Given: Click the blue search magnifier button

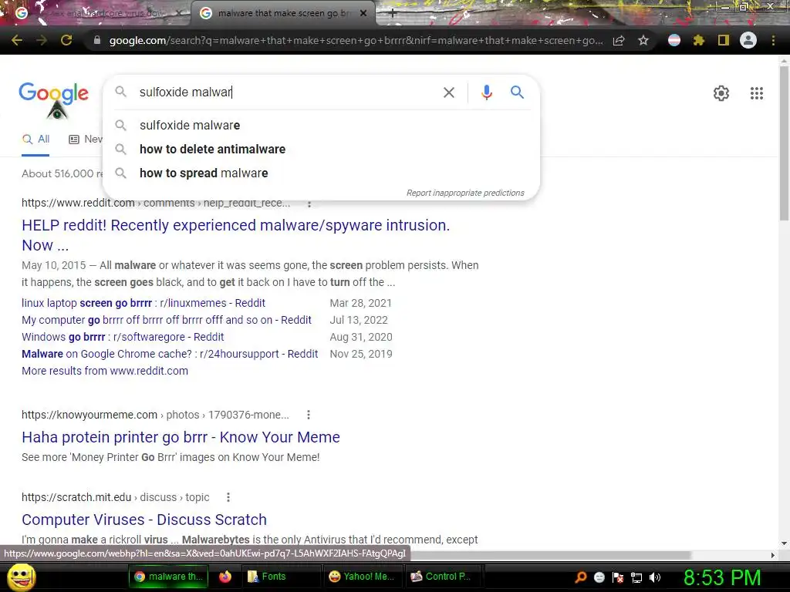Looking at the screenshot, I should (x=517, y=92).
